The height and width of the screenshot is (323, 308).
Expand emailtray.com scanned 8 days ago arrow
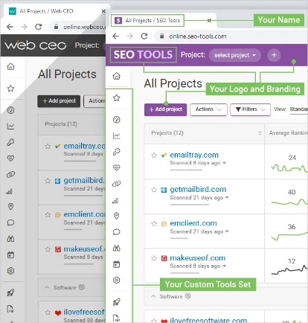[x=224, y=163]
